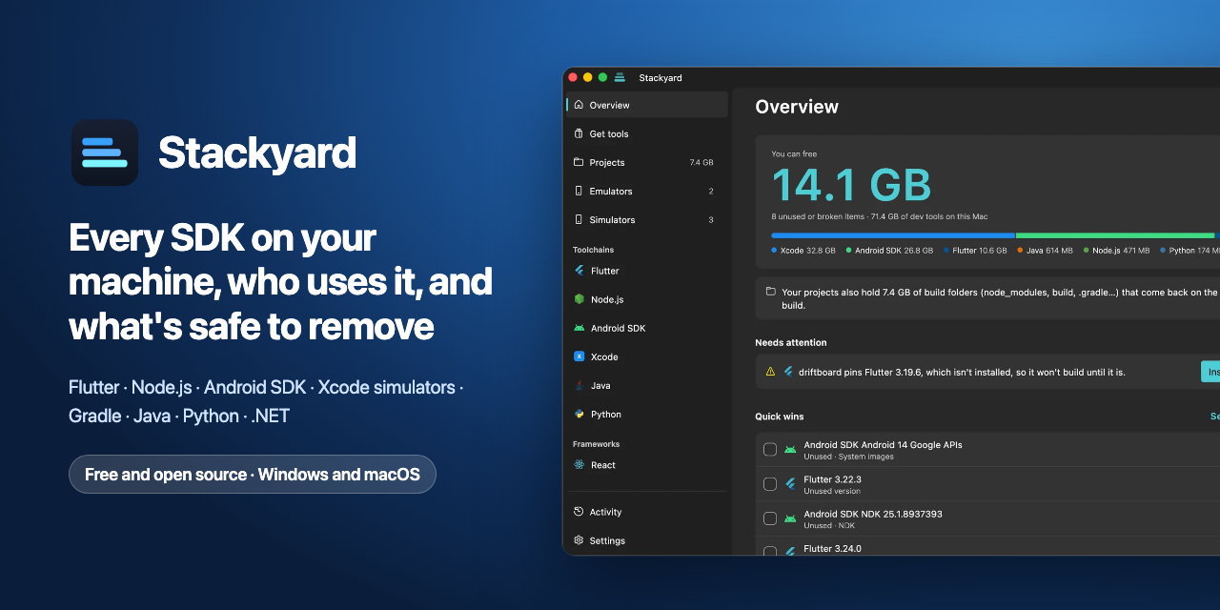Viewport: 1220px width, 610px height.
Task: Click the 'Android SDK 26.8 GB' legend entry
Action: coord(889,251)
